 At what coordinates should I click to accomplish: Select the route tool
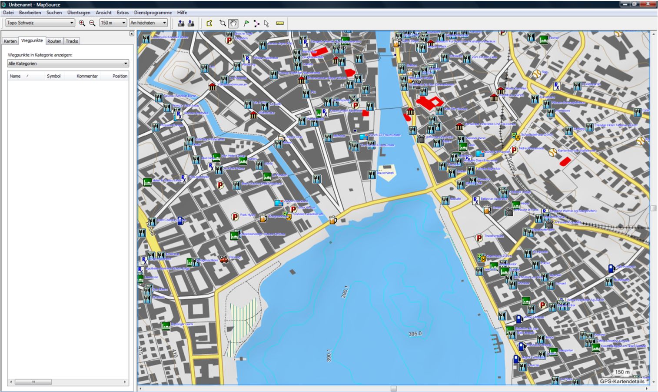coord(256,23)
